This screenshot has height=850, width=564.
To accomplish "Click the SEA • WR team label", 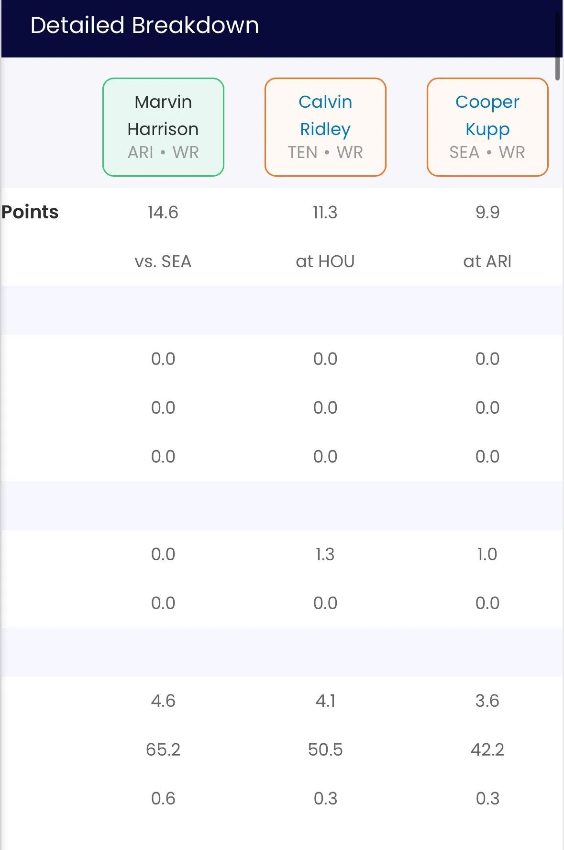I will [x=487, y=152].
